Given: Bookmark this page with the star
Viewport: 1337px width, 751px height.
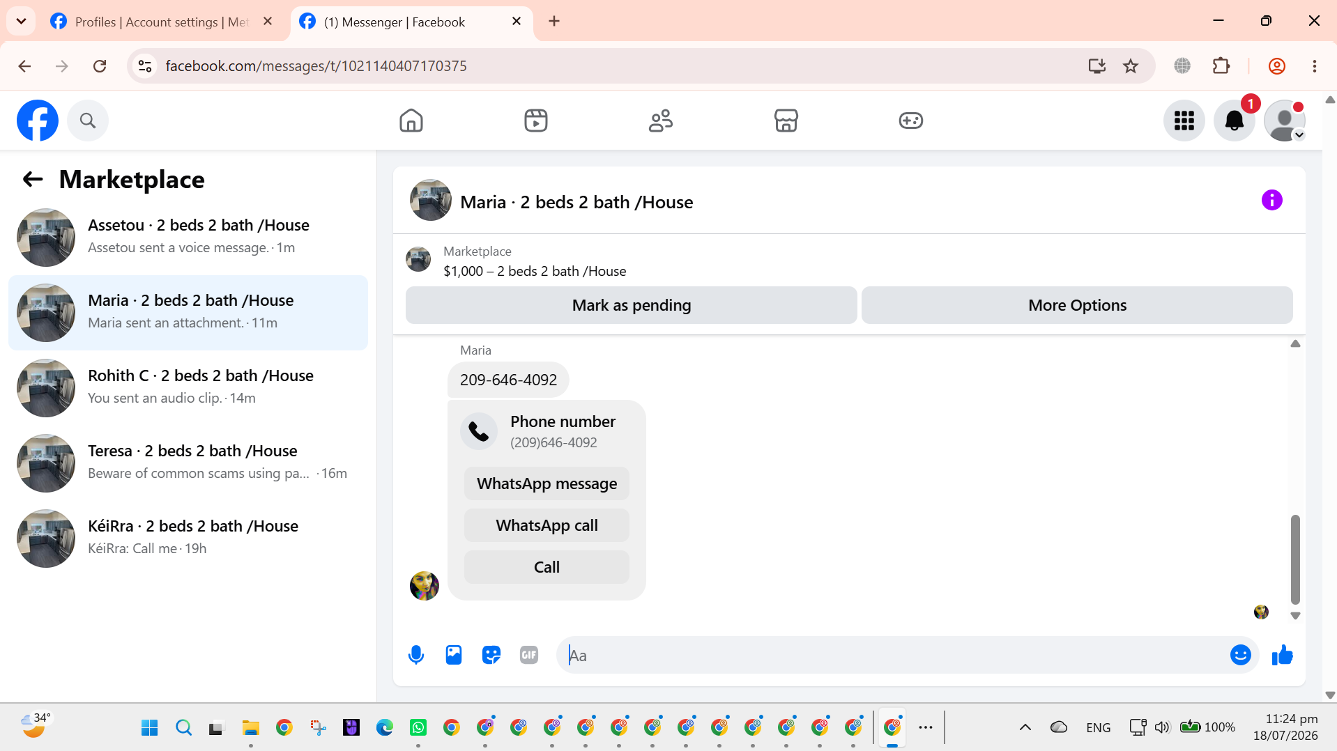Looking at the screenshot, I should point(1131,66).
